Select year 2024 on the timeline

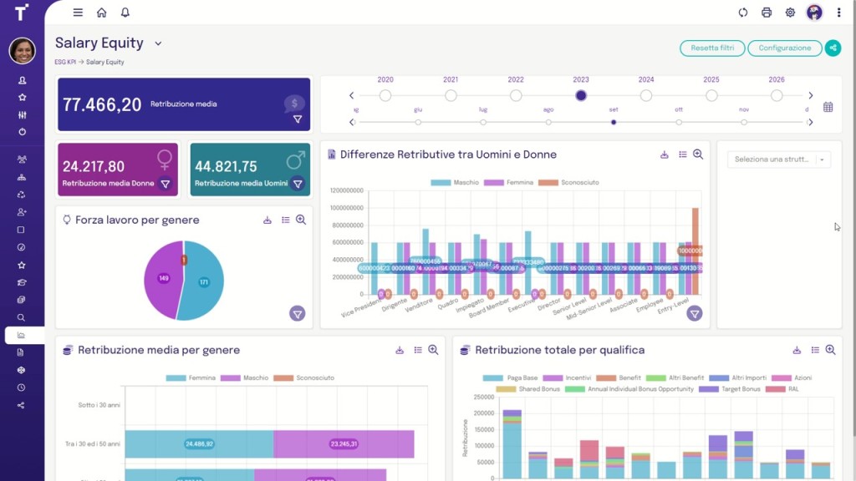646,95
